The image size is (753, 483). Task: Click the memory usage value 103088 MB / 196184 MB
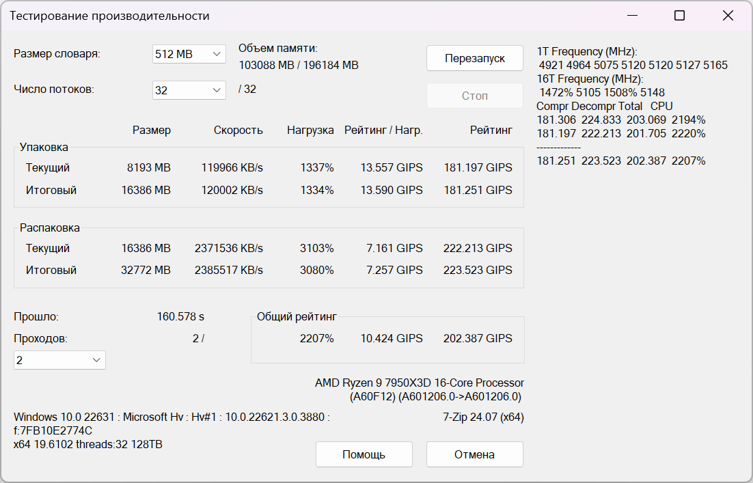click(299, 66)
